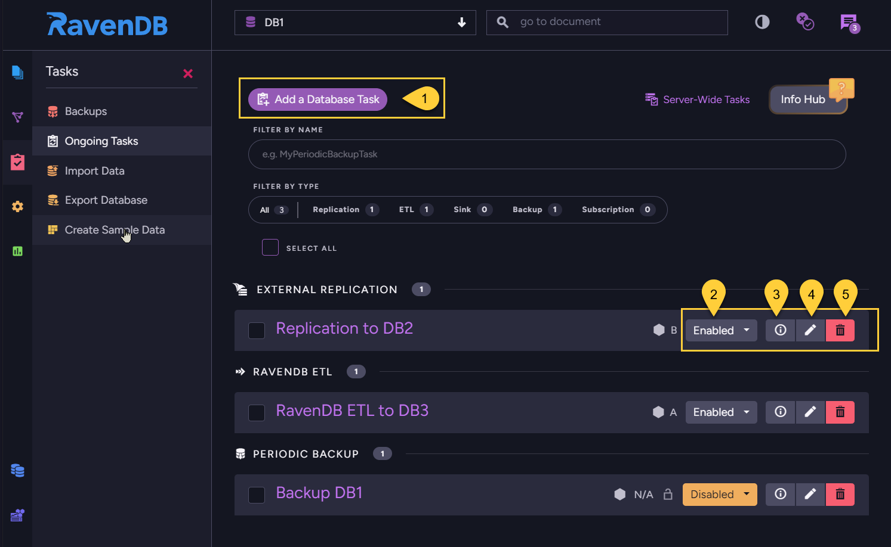
Task: Open the notifications icon with badge 3
Action: pos(849,23)
